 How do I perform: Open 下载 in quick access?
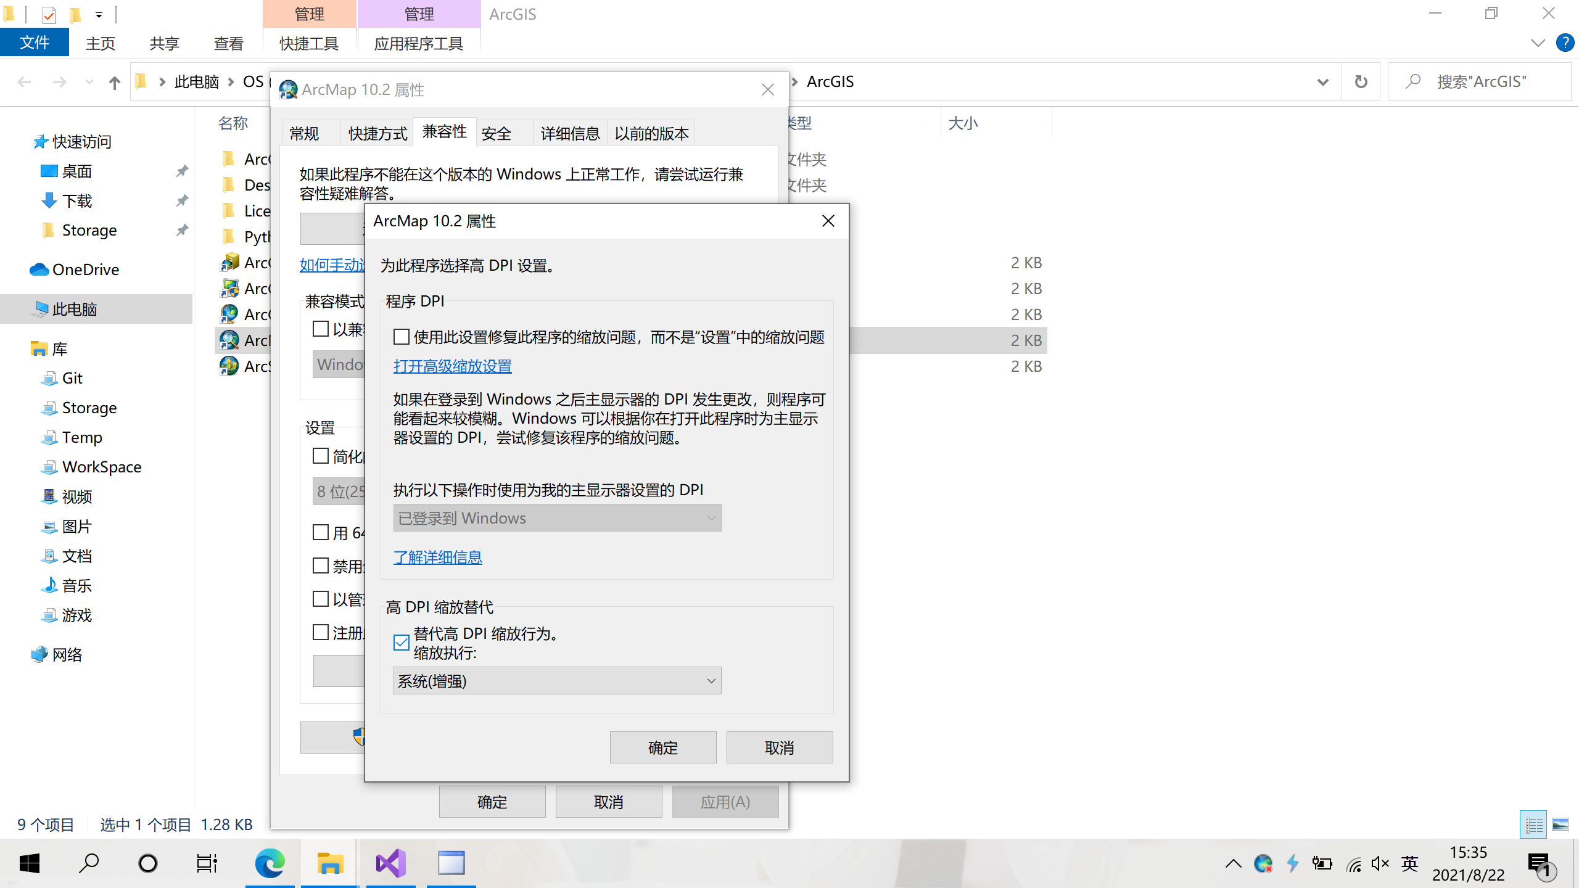(x=77, y=200)
